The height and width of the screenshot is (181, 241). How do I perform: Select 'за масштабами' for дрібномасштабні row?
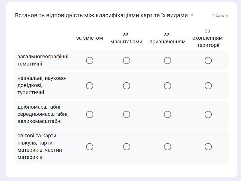point(126,114)
